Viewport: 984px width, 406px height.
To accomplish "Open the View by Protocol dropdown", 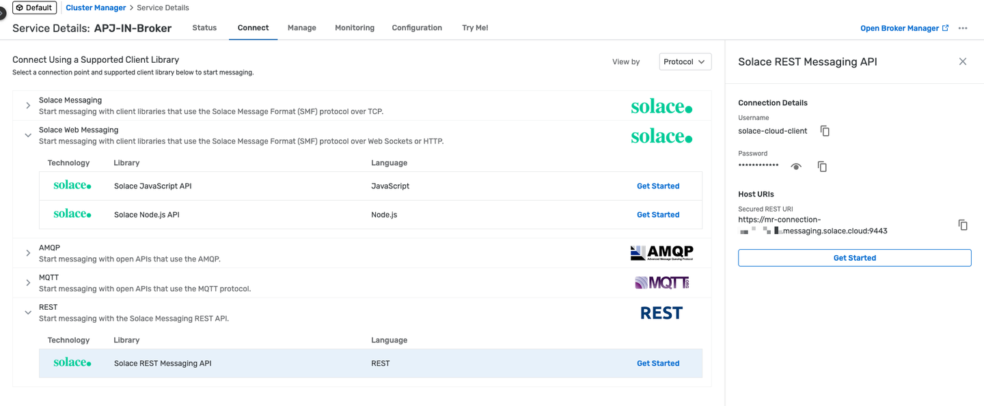I will pyautogui.click(x=685, y=61).
